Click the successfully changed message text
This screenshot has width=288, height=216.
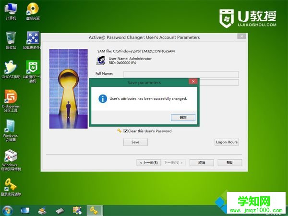click(148, 98)
